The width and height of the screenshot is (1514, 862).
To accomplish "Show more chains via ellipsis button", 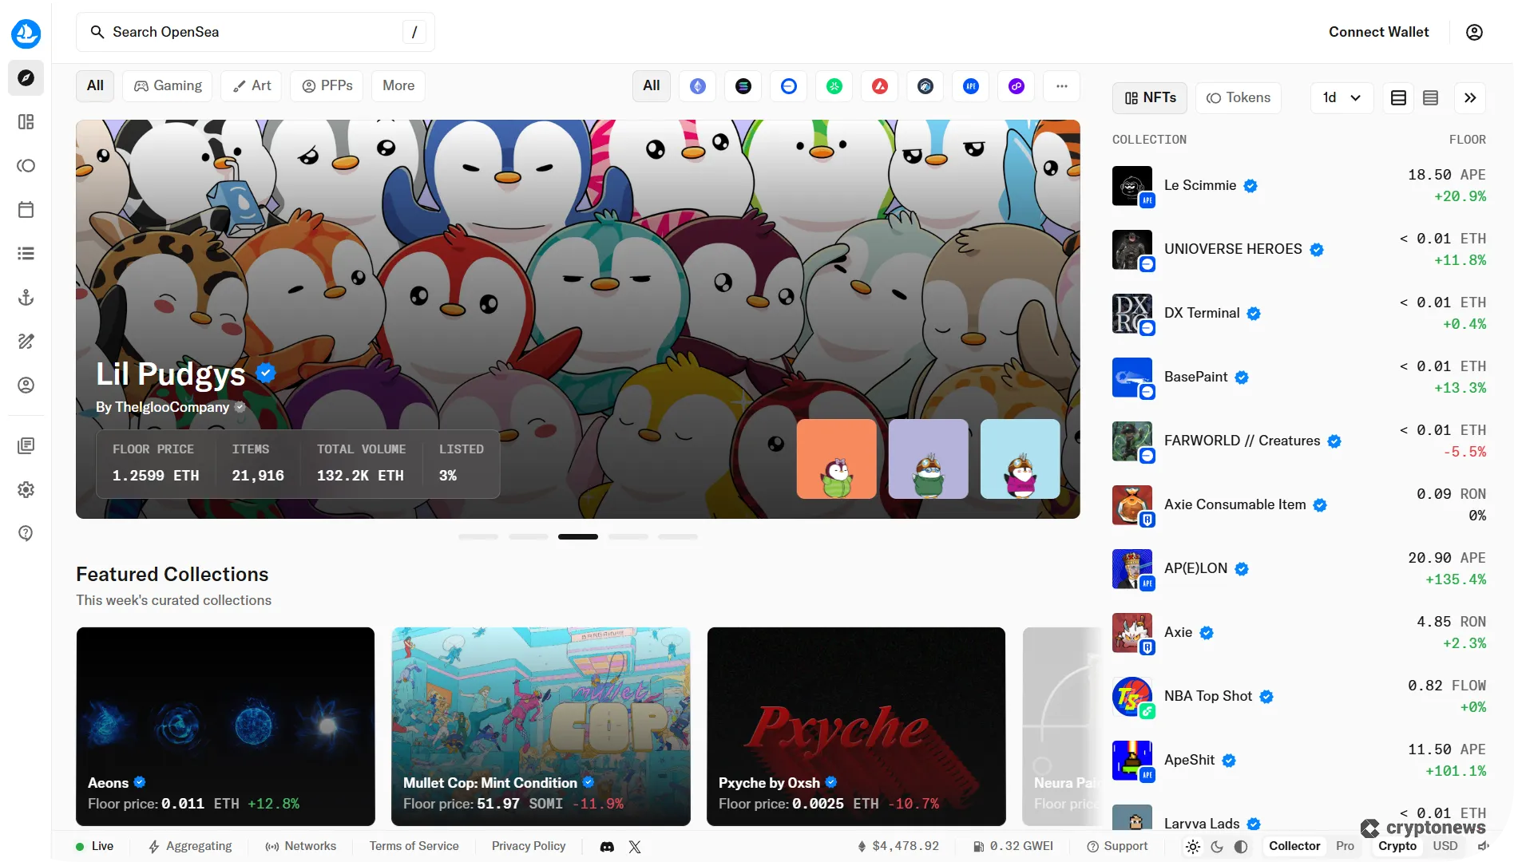I will click(x=1061, y=86).
